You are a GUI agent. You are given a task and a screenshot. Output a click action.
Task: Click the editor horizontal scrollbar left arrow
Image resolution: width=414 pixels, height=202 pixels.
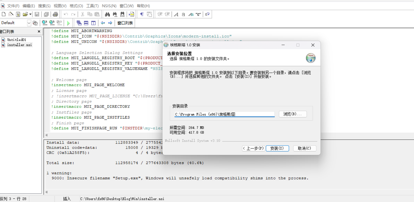[47, 135]
